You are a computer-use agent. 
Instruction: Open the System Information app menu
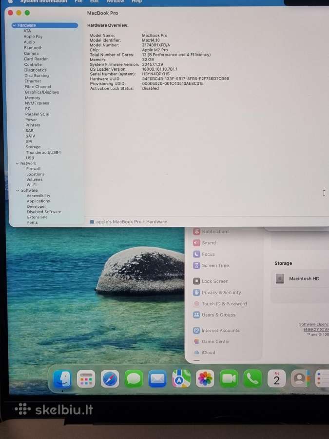click(x=44, y=1)
